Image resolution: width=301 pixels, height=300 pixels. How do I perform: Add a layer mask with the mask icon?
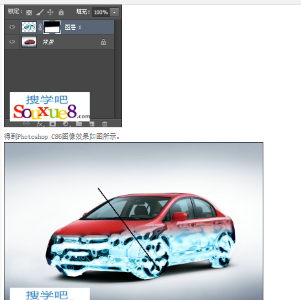pos(53,124)
